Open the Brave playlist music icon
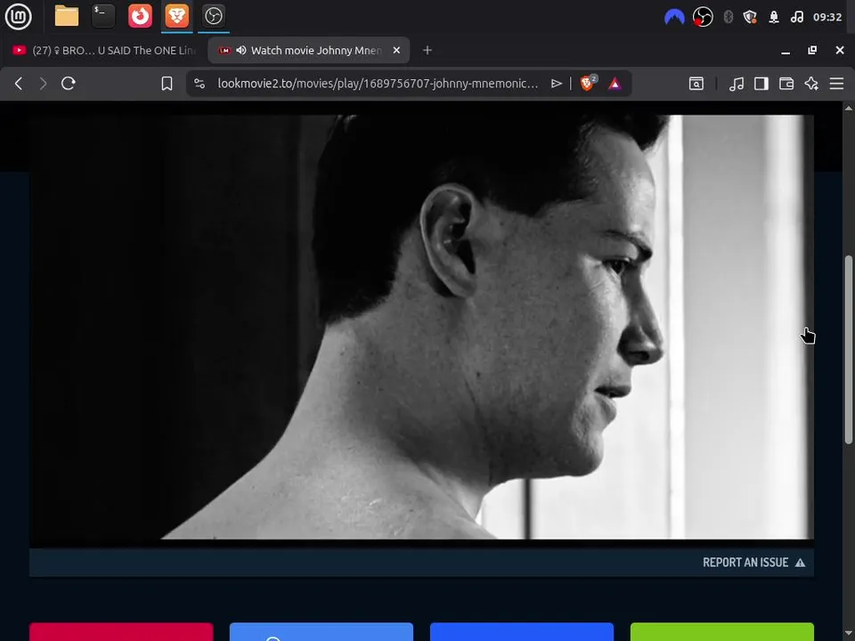 coord(737,84)
